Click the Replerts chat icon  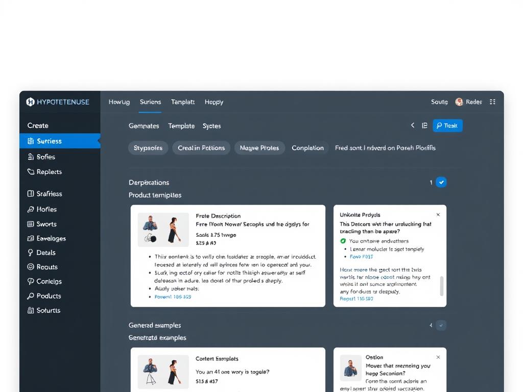pos(31,171)
